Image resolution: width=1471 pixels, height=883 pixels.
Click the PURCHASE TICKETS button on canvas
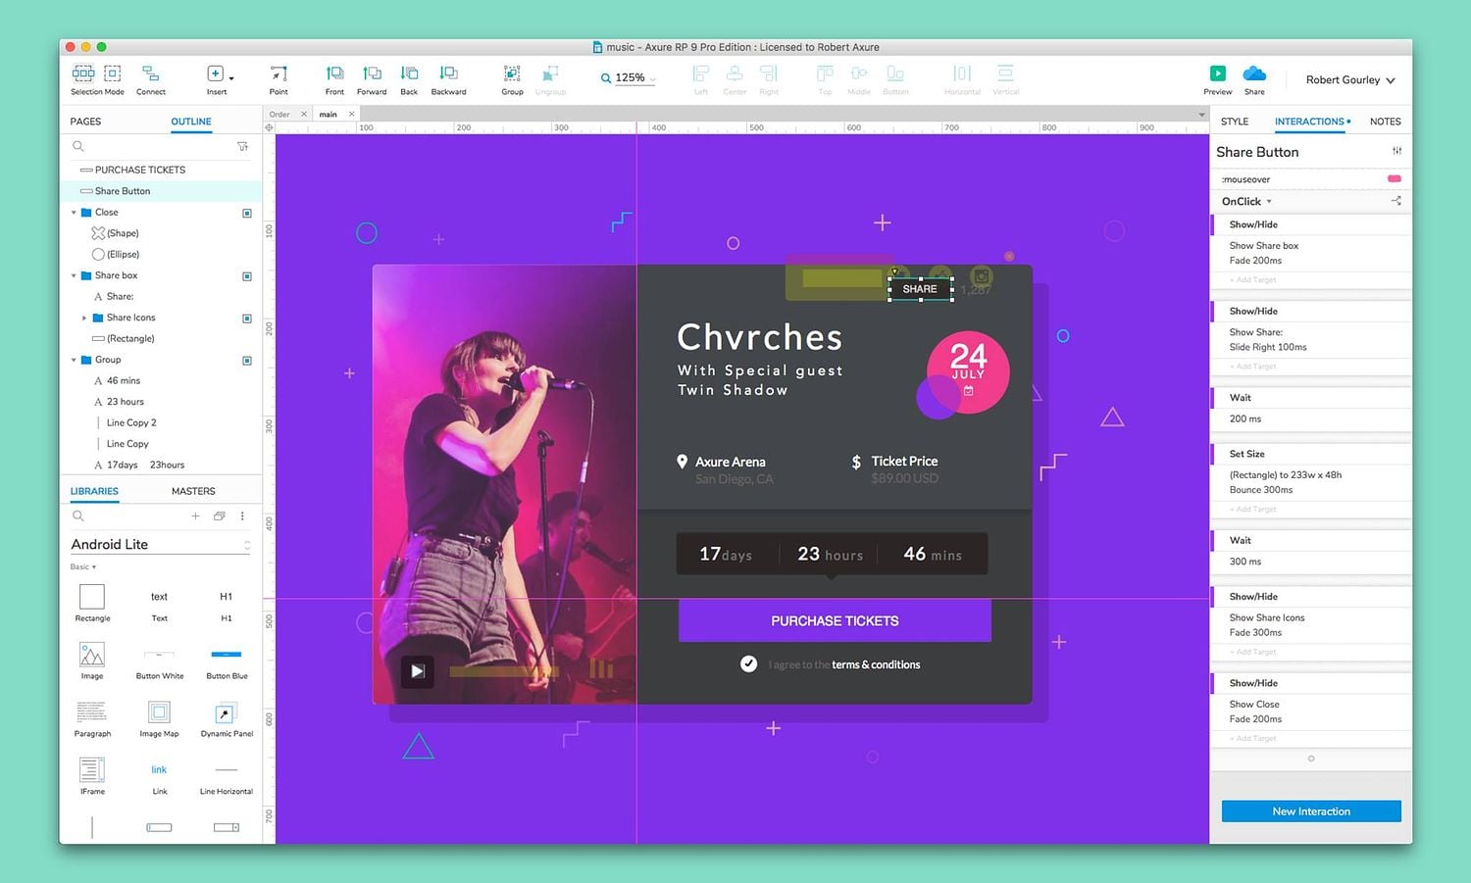pos(835,621)
